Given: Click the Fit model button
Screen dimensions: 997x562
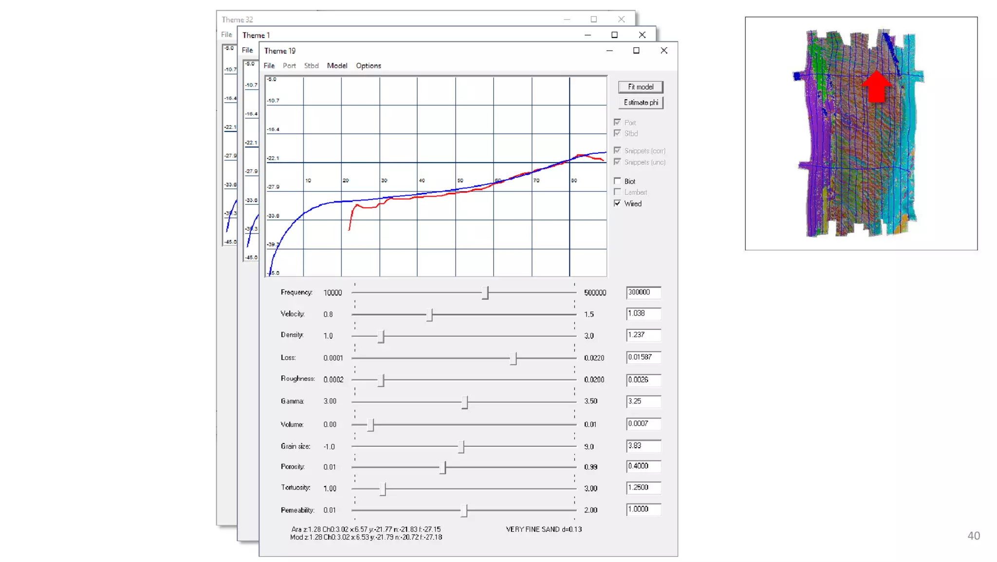Looking at the screenshot, I should [x=640, y=87].
